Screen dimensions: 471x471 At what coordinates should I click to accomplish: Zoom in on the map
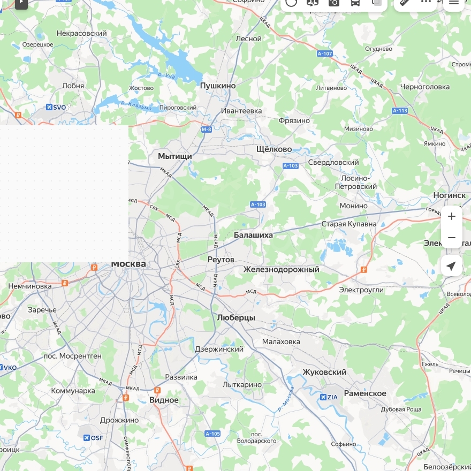(452, 216)
